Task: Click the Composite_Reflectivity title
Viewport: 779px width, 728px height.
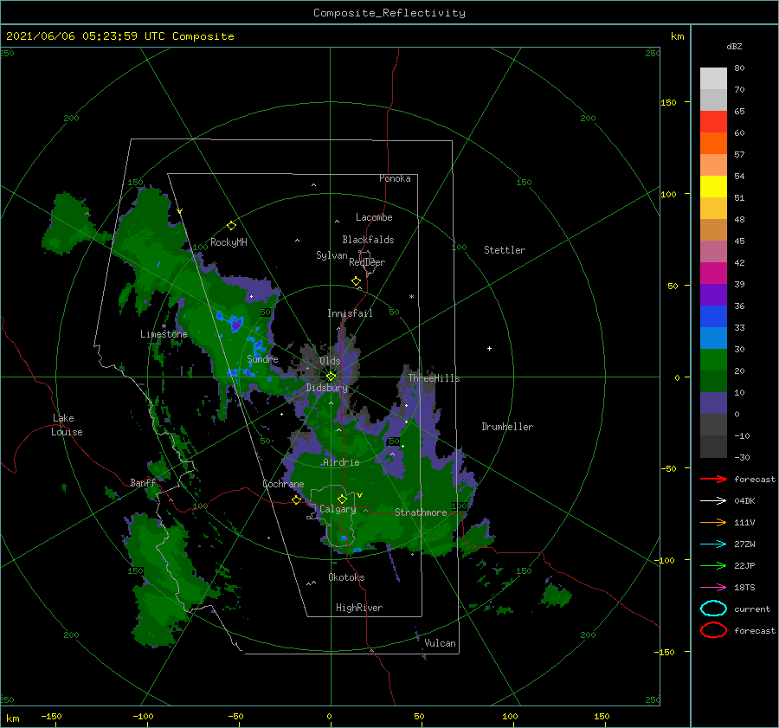Action: pyautogui.click(x=389, y=13)
